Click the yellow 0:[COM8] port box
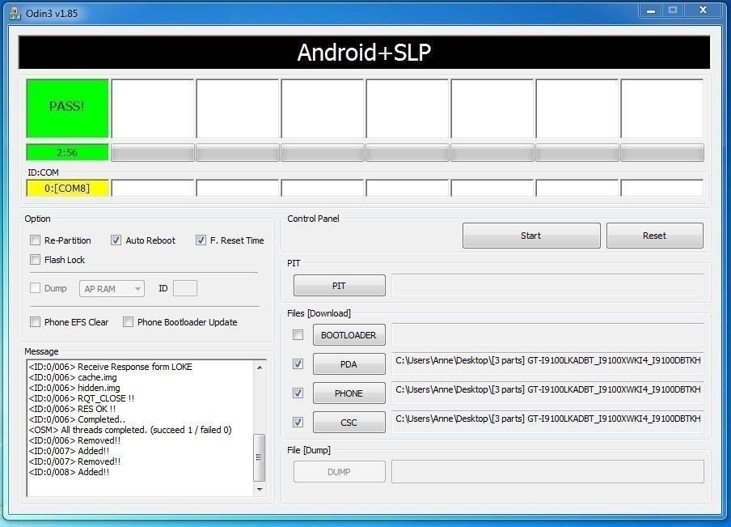Viewport: 731px width, 527px height. [x=67, y=188]
